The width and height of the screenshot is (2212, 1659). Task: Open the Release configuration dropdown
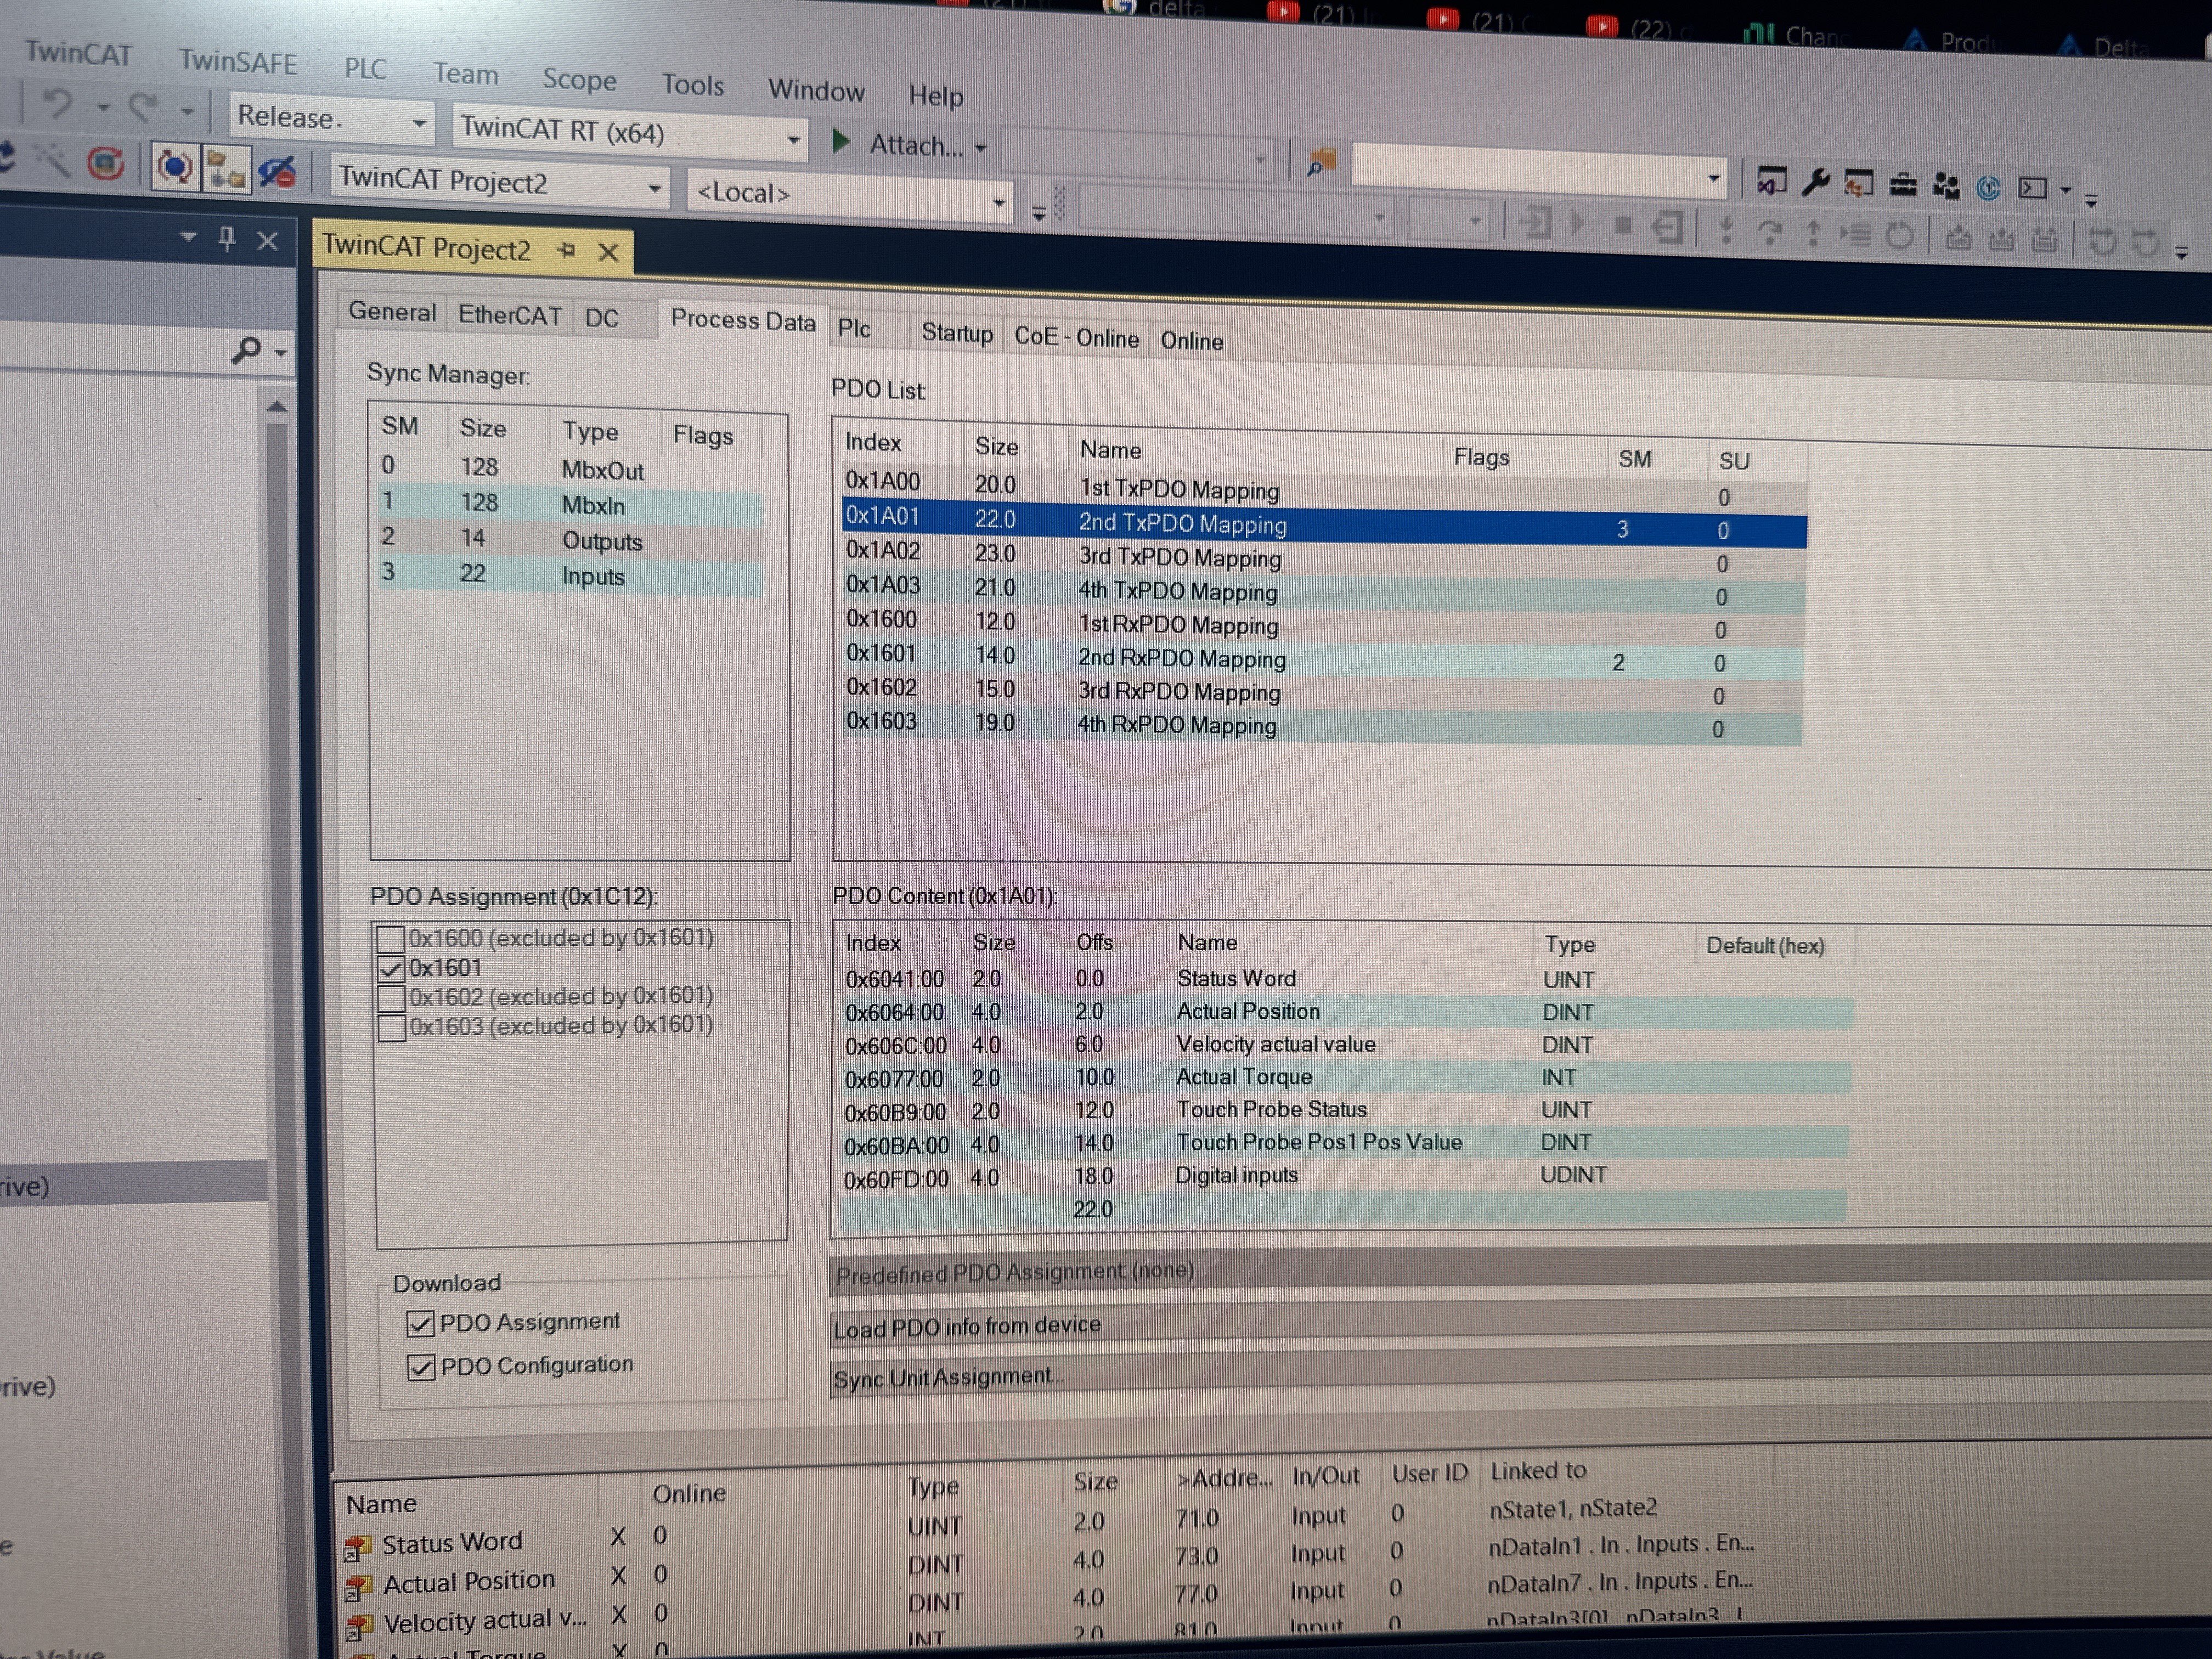tap(419, 123)
